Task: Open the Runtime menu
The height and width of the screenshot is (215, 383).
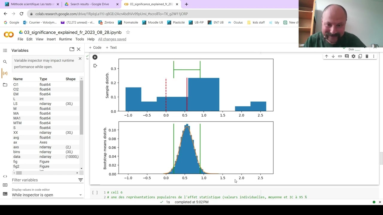Action: click(66, 39)
